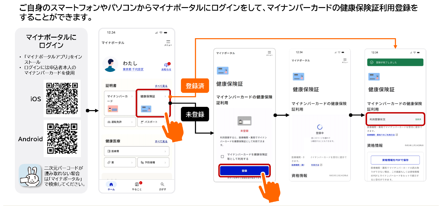The height and width of the screenshot is (206, 442).
Task: Click health insurance card icon on 登録中 screen
Action: point(299,77)
